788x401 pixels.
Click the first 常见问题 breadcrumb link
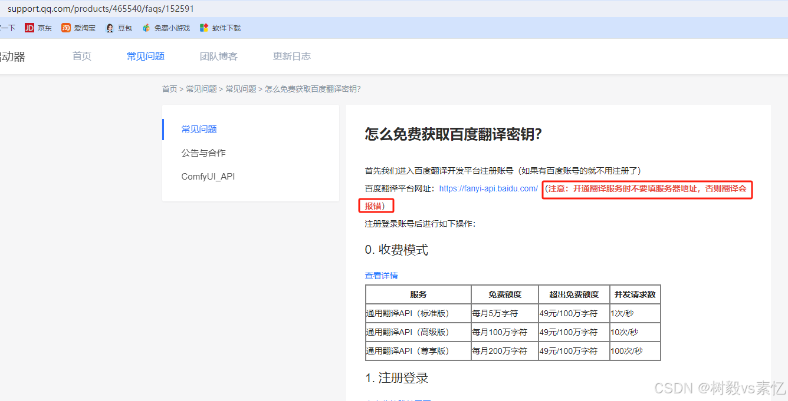click(202, 89)
